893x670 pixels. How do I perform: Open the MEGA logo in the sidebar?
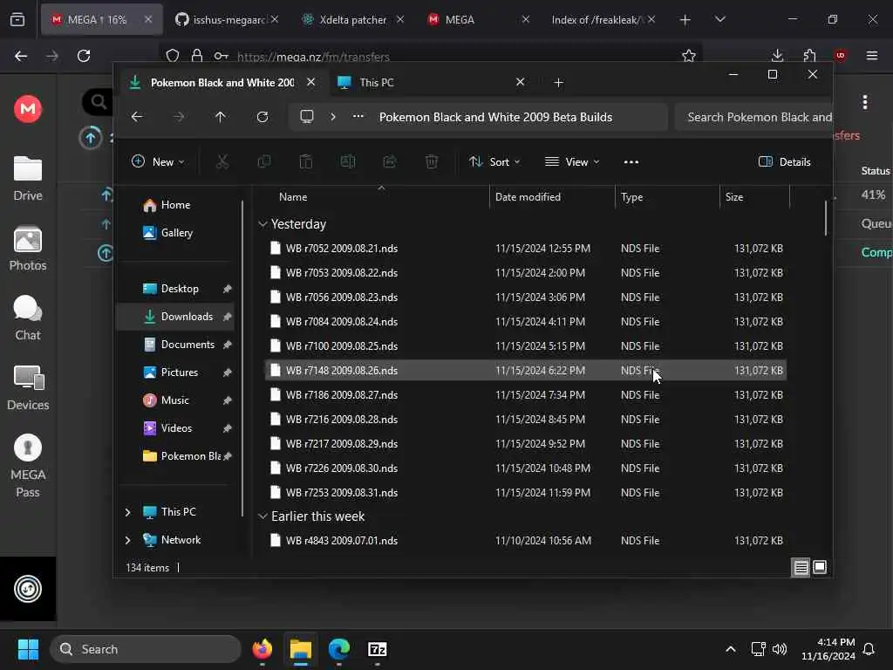(x=27, y=108)
